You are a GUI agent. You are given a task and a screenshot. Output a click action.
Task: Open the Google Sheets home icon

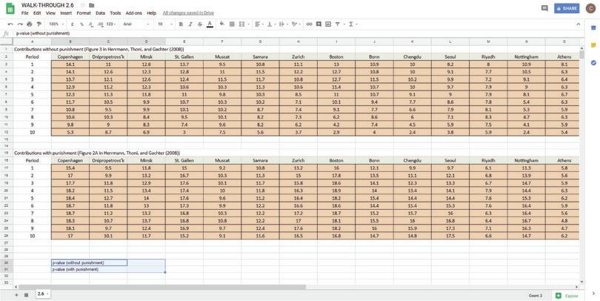pyautogui.click(x=10, y=8)
